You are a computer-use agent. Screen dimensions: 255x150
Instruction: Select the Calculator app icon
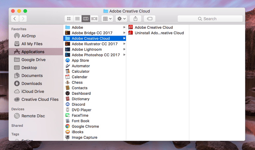[67, 71]
